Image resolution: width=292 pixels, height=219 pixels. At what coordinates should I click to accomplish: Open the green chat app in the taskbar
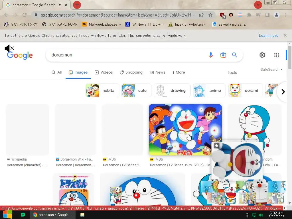coord(23,215)
